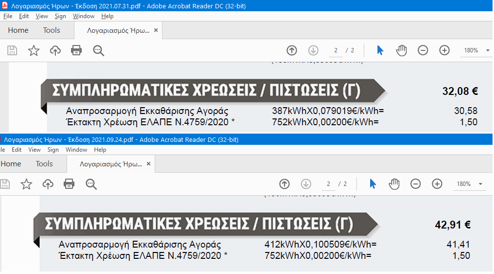
Task: Click Αναπροσαρμογή Εκκαθάρισης Αγοράς in 2021.09.24 document
Action: click(140, 244)
